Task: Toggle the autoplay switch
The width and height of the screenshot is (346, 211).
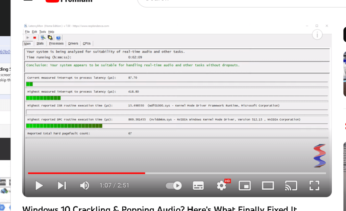Action: (174, 186)
